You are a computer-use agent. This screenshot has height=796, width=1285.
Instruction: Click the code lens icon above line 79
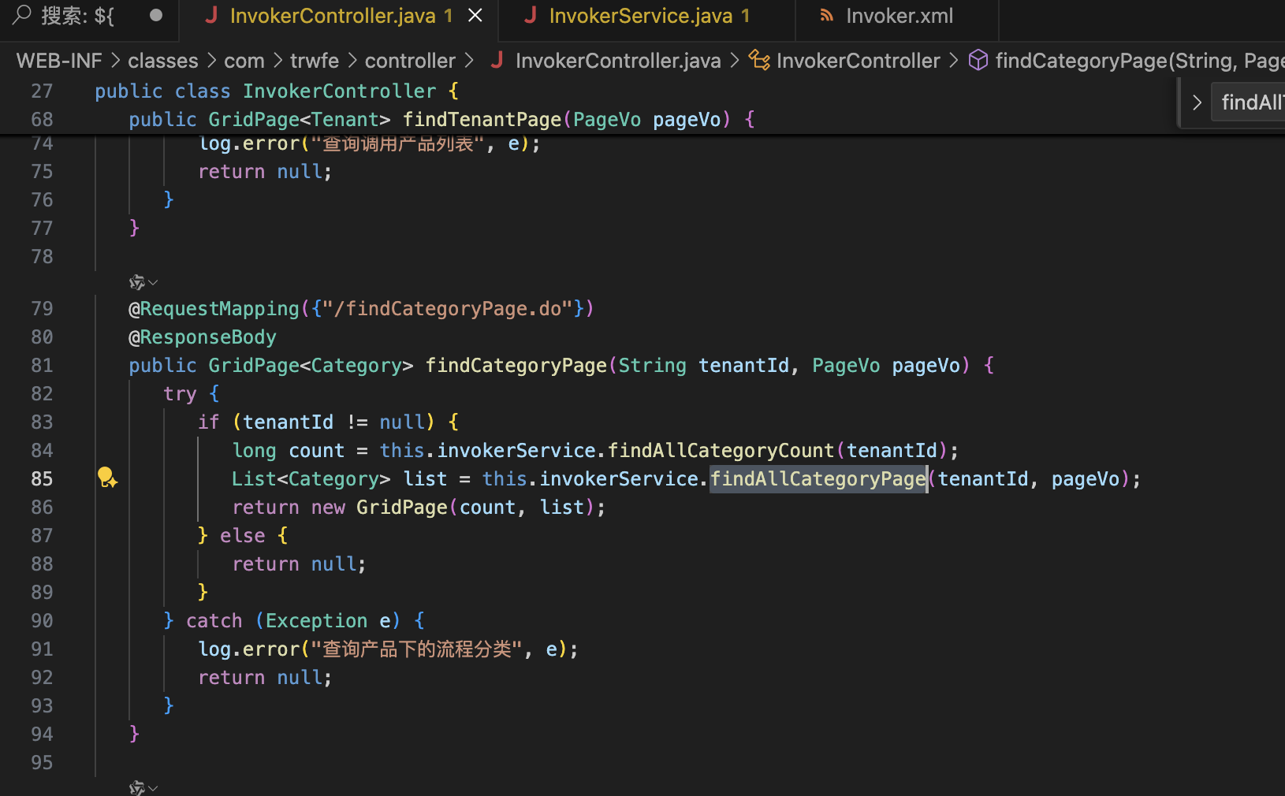coord(136,282)
